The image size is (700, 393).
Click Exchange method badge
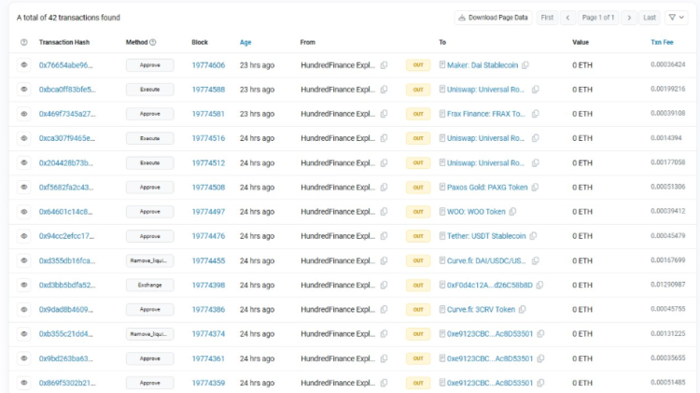(150, 285)
